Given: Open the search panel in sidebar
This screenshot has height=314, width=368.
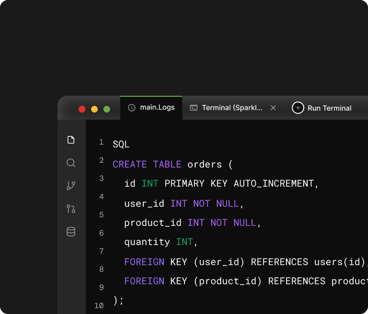Looking at the screenshot, I should [x=71, y=163].
